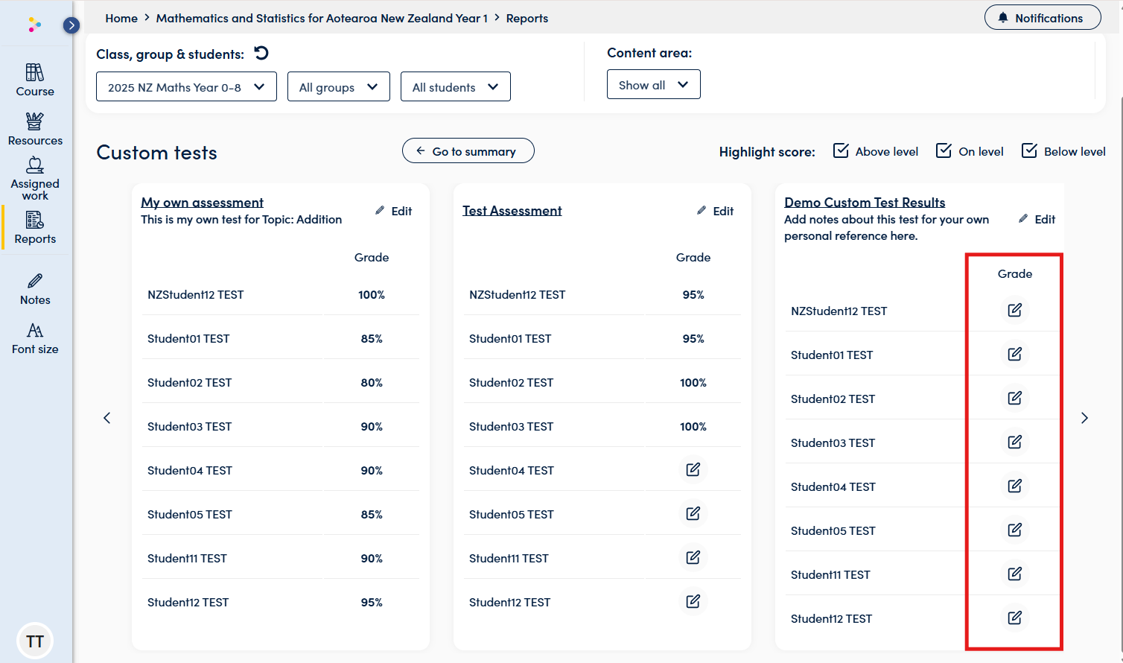1123x663 pixels.
Task: Select Student03 TEST name in My own assessment
Action: pos(190,426)
